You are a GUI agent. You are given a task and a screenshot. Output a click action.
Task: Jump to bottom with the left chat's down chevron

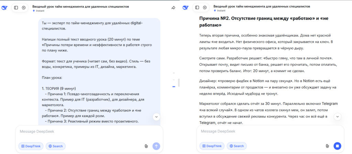point(156,117)
